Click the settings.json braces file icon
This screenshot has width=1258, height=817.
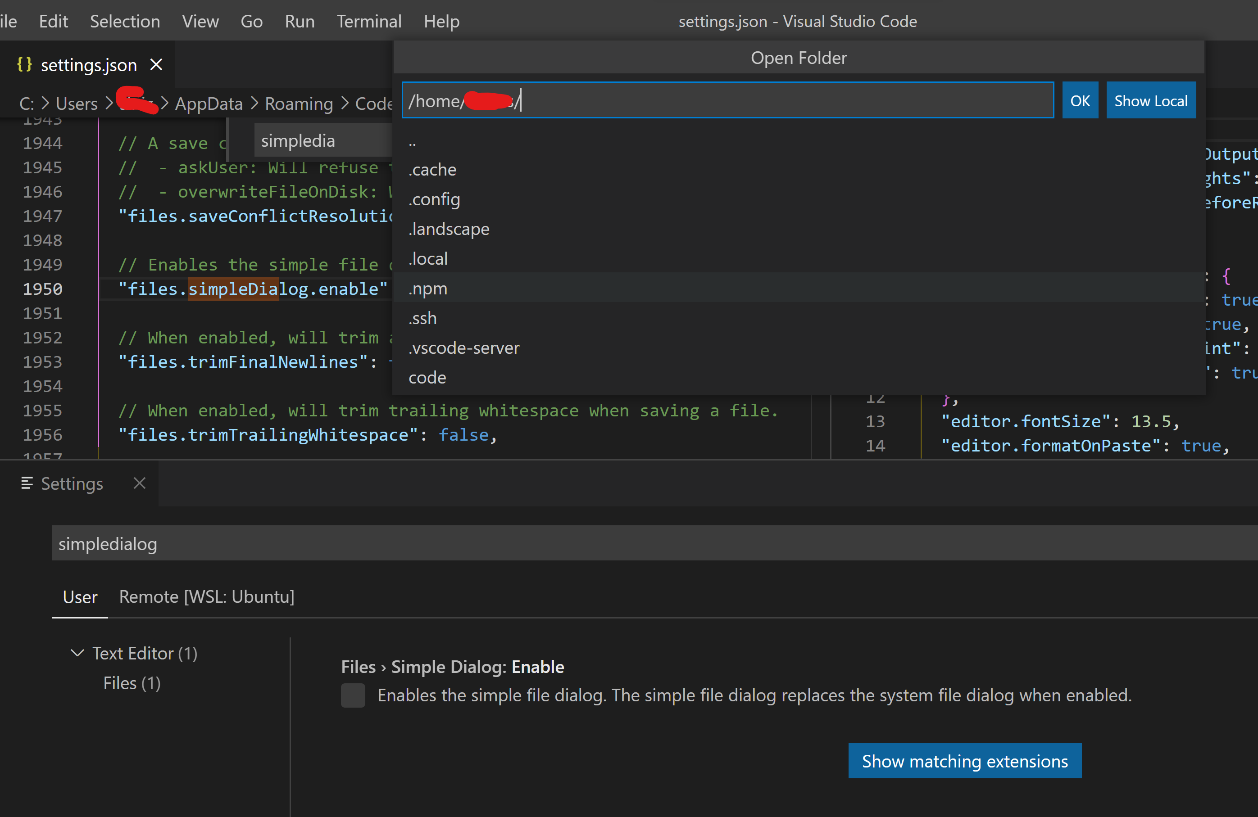[x=24, y=64]
